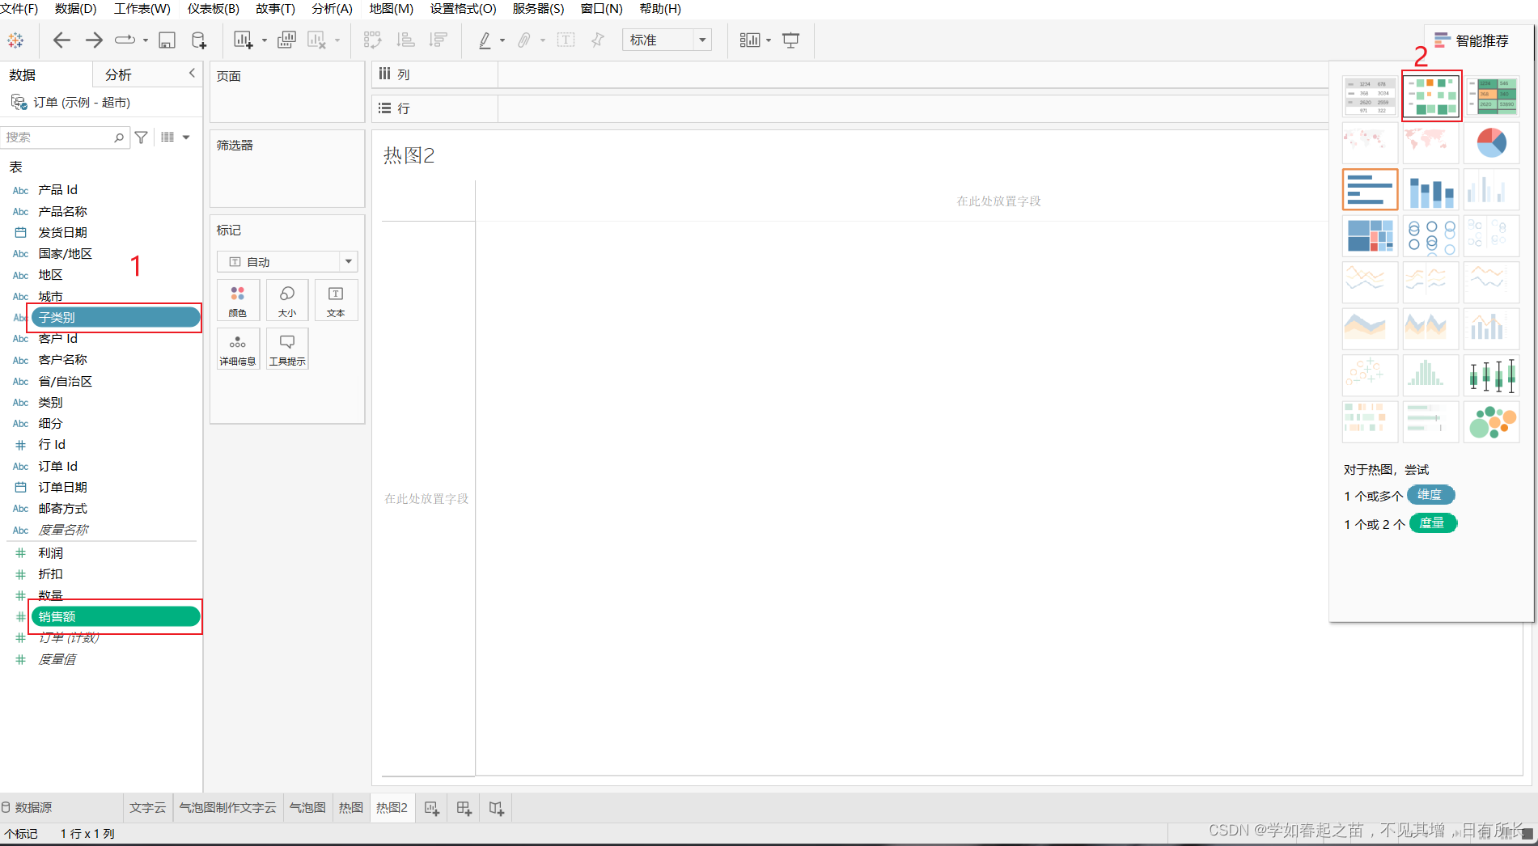The width and height of the screenshot is (1538, 846).
Task: Select the highlight table chart thumbnail
Action: (x=1491, y=96)
